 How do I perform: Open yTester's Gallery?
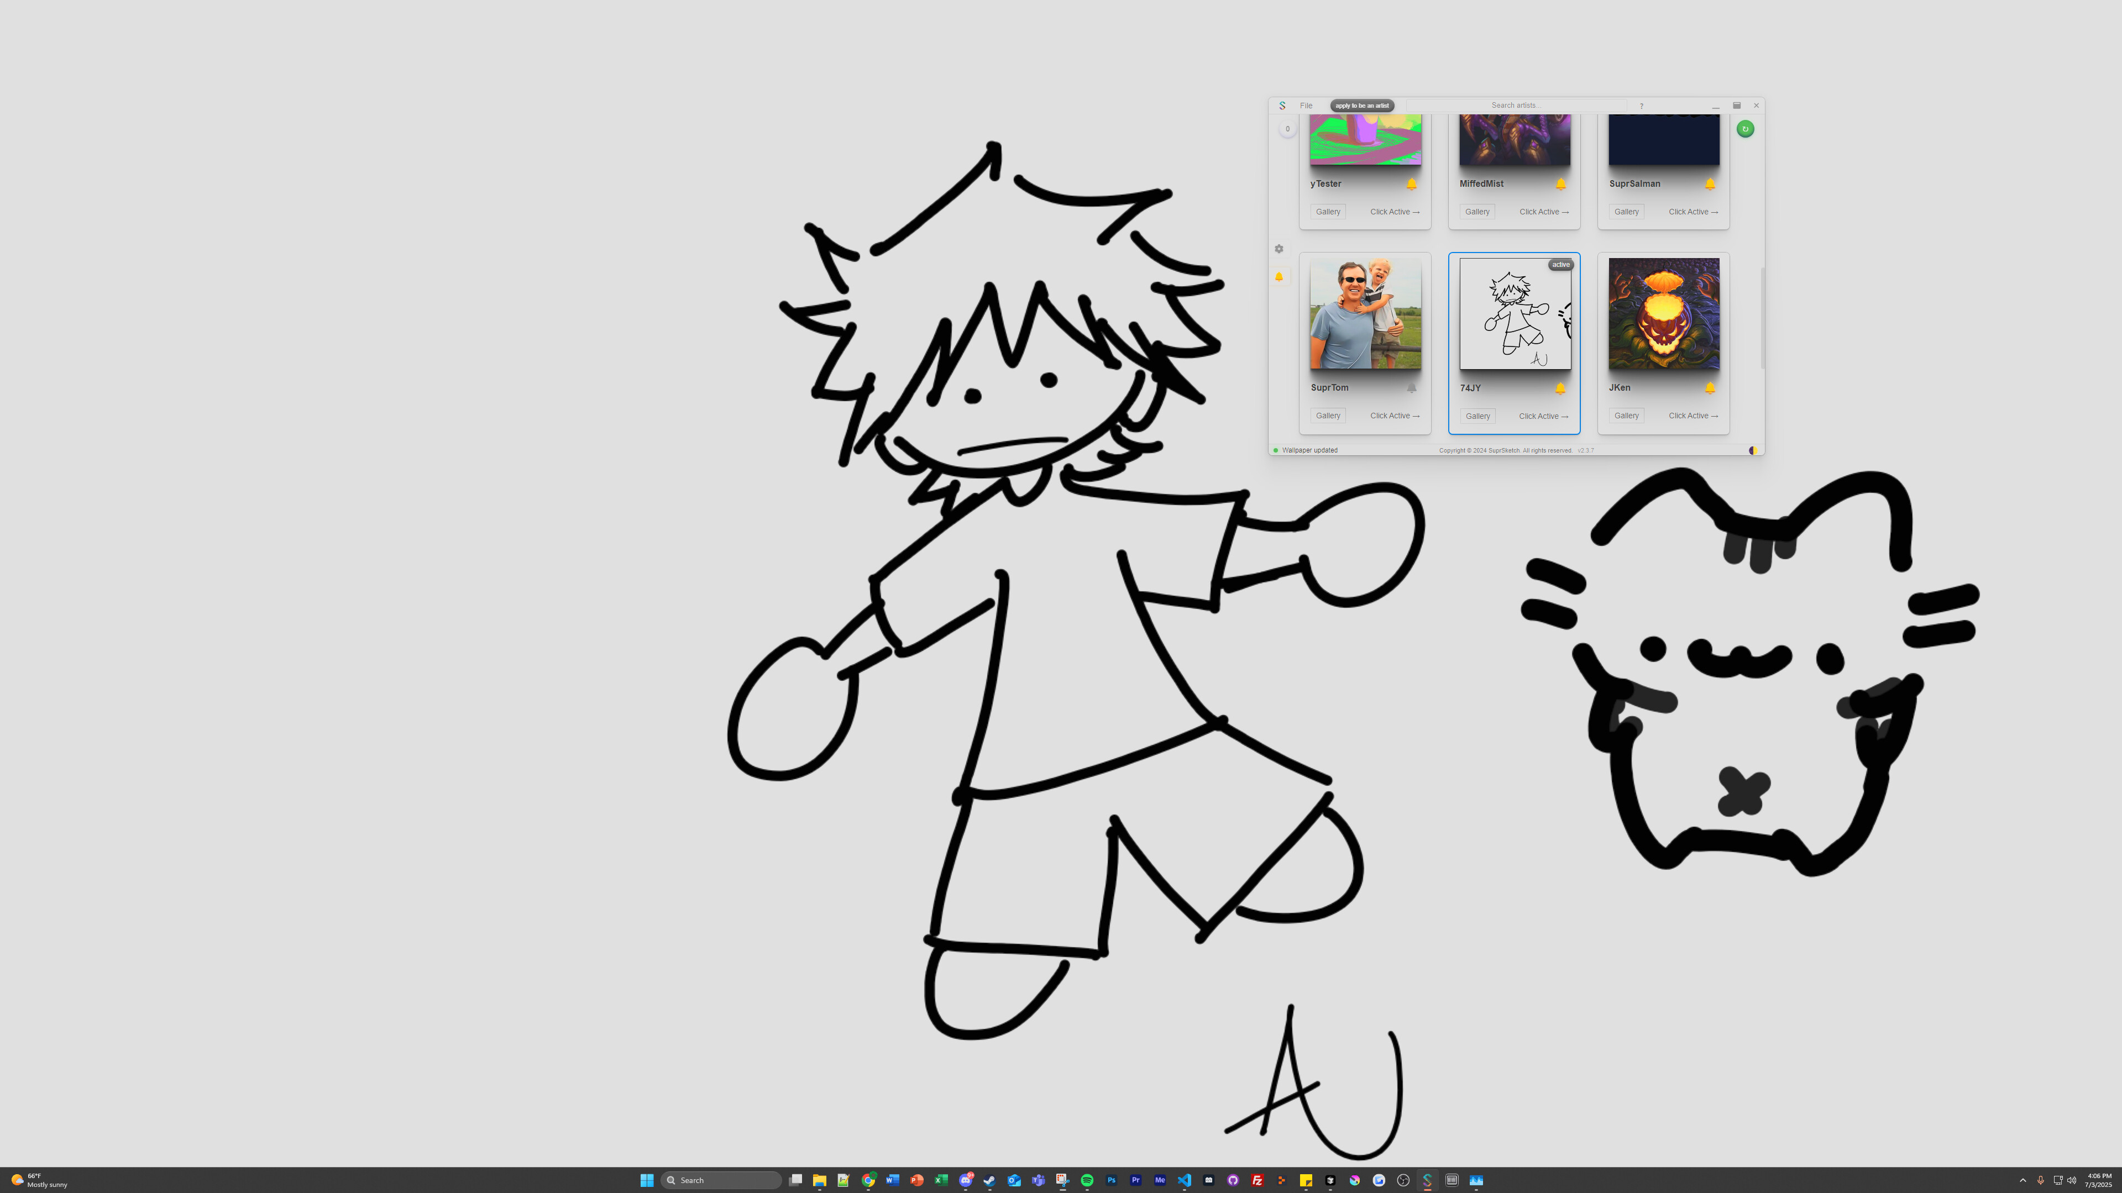[1328, 212]
